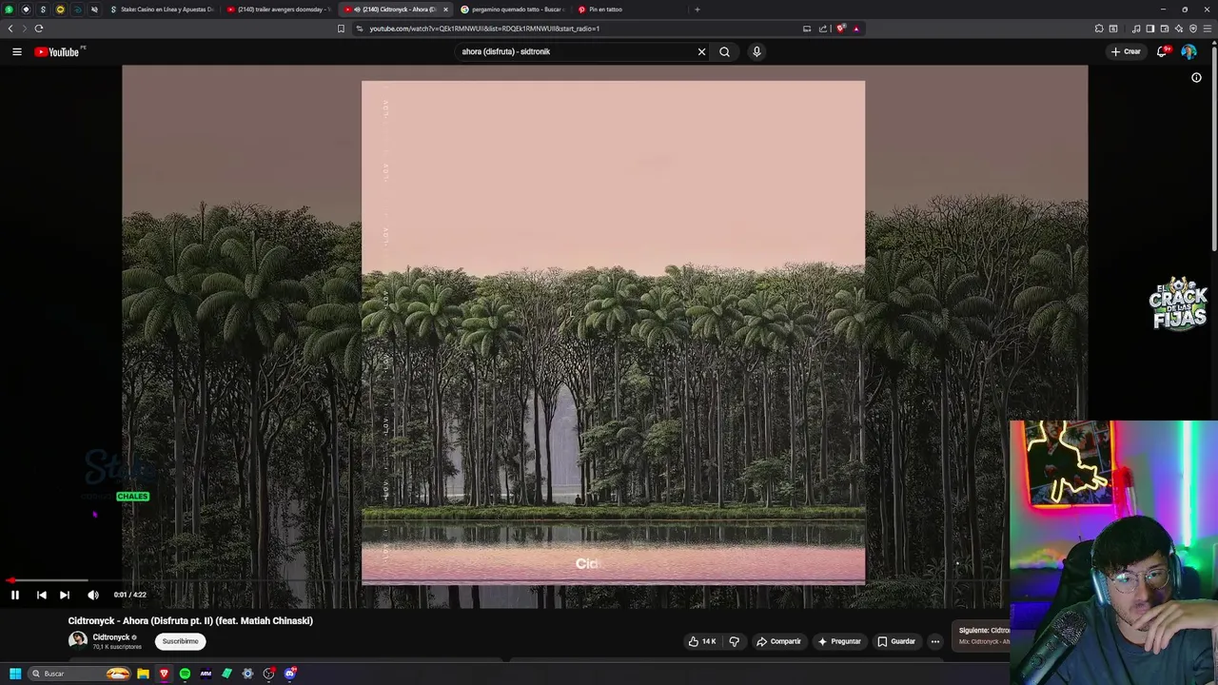The image size is (1218, 685).
Task: Share this page icon in address bar
Action: coord(823,29)
